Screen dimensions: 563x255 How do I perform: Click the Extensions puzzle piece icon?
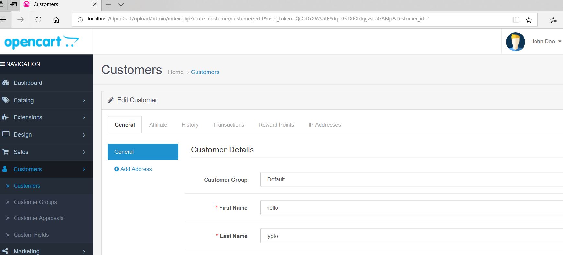point(5,117)
